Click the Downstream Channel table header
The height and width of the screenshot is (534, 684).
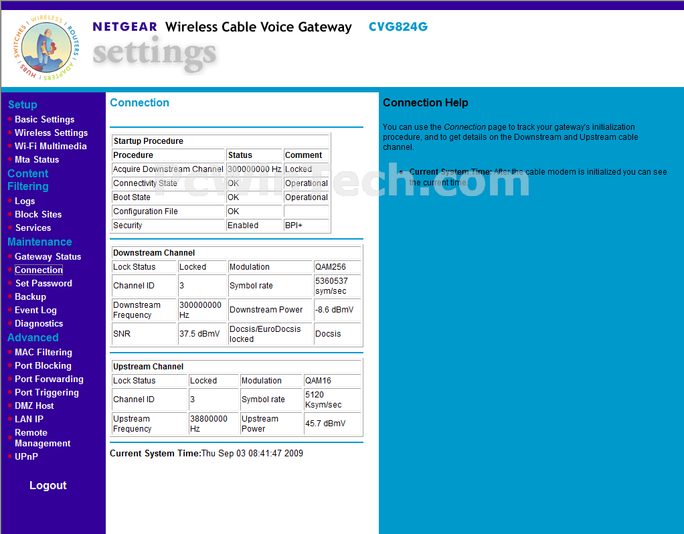pos(236,252)
